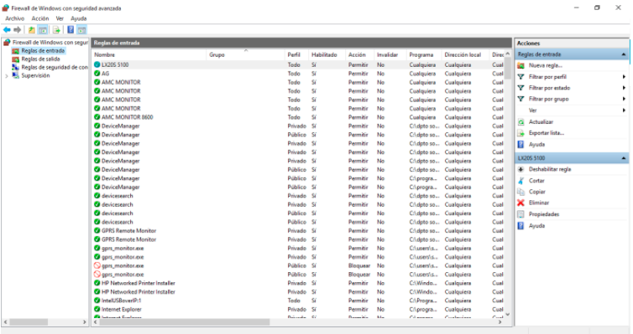Click the Back arrow toolbar icon
The height and width of the screenshot is (334, 633).
tap(7, 30)
